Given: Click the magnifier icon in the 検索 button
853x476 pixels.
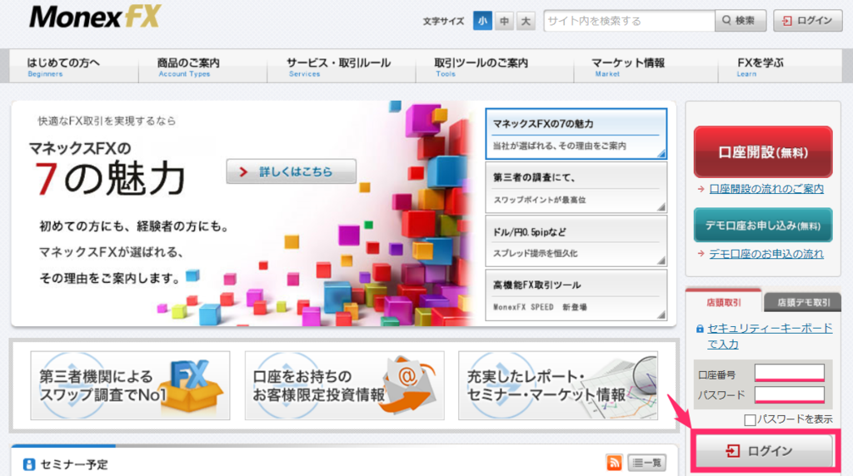Looking at the screenshot, I should pyautogui.click(x=726, y=21).
